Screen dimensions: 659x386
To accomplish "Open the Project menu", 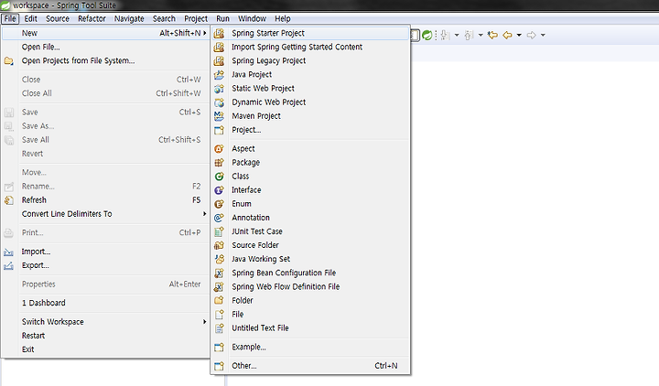I will coord(196,18).
